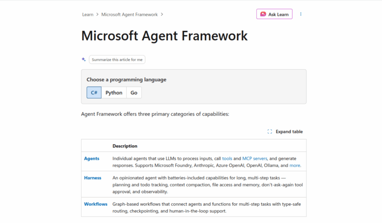Click the Learn breadcrumb link

tap(88, 15)
